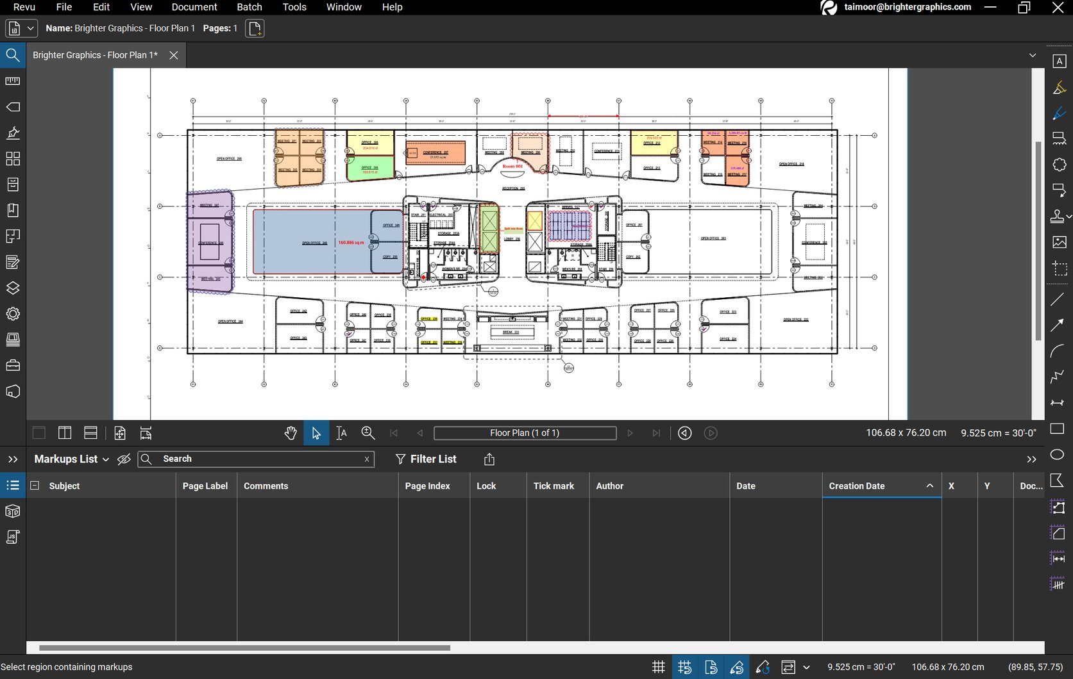Click the Filter List button

[x=427, y=459]
